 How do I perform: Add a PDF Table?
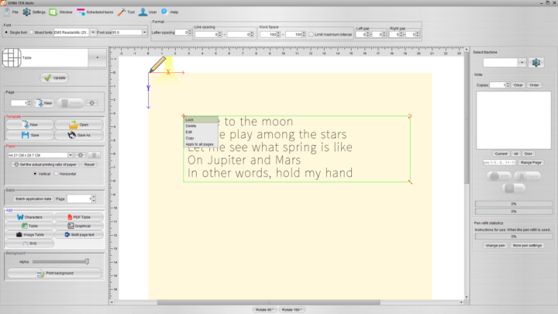[79, 217]
